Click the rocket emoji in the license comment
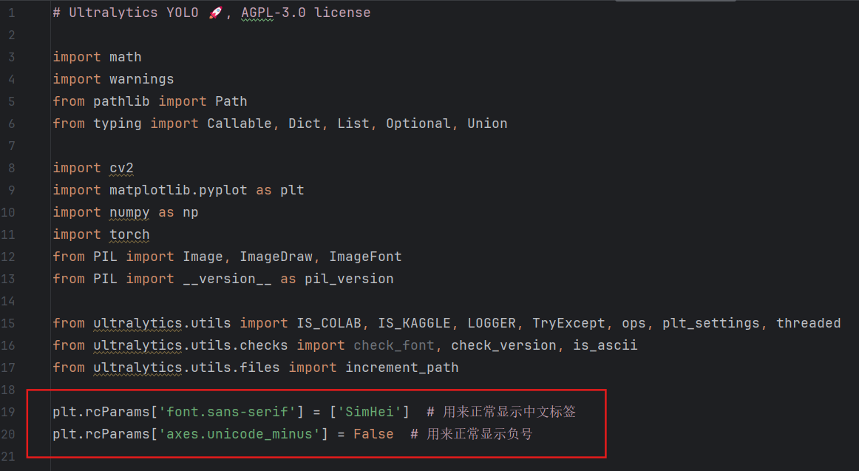859x471 pixels. (x=215, y=13)
